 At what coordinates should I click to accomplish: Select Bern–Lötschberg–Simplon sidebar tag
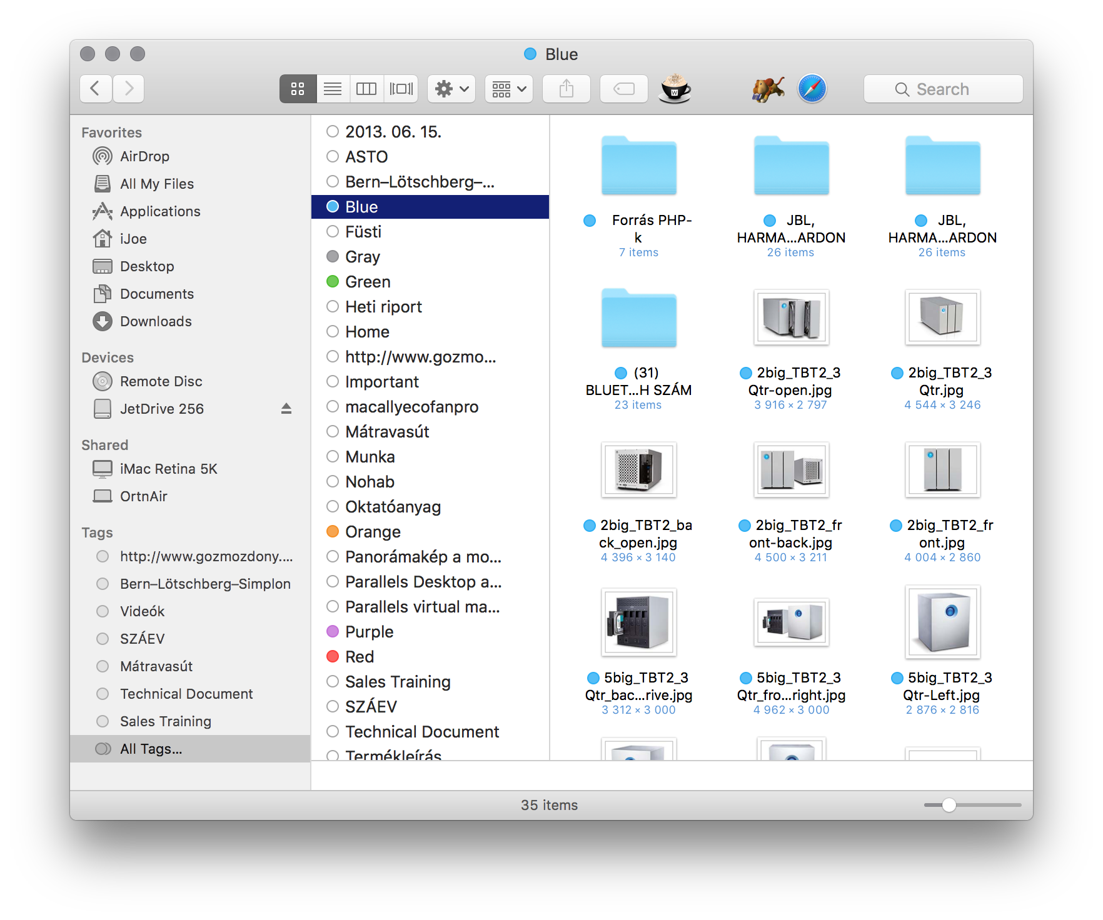190,584
